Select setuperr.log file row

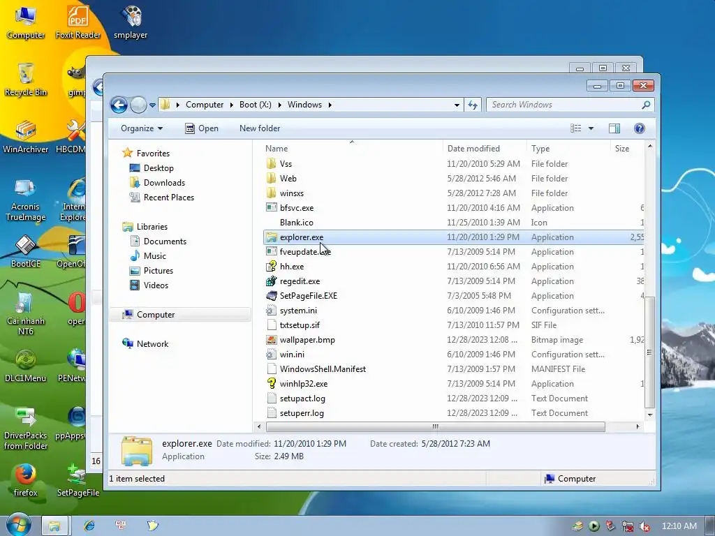[x=454, y=413]
